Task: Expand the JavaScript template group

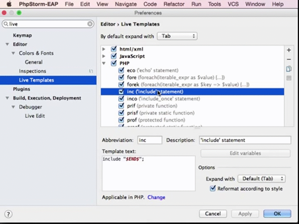Action: coord(104,56)
